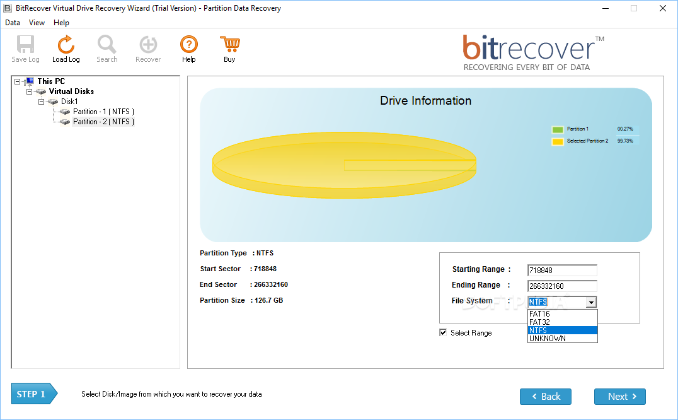Choose UNKNOWN from the file system list
678x420 pixels.
pos(563,338)
